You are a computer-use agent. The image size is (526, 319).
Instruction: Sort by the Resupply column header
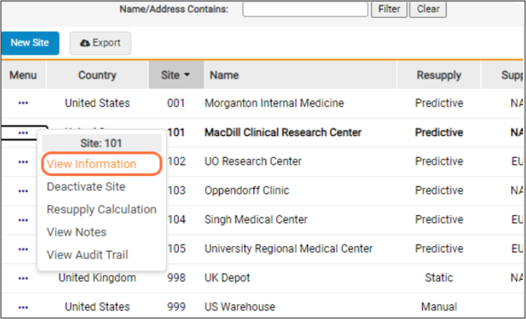point(439,75)
